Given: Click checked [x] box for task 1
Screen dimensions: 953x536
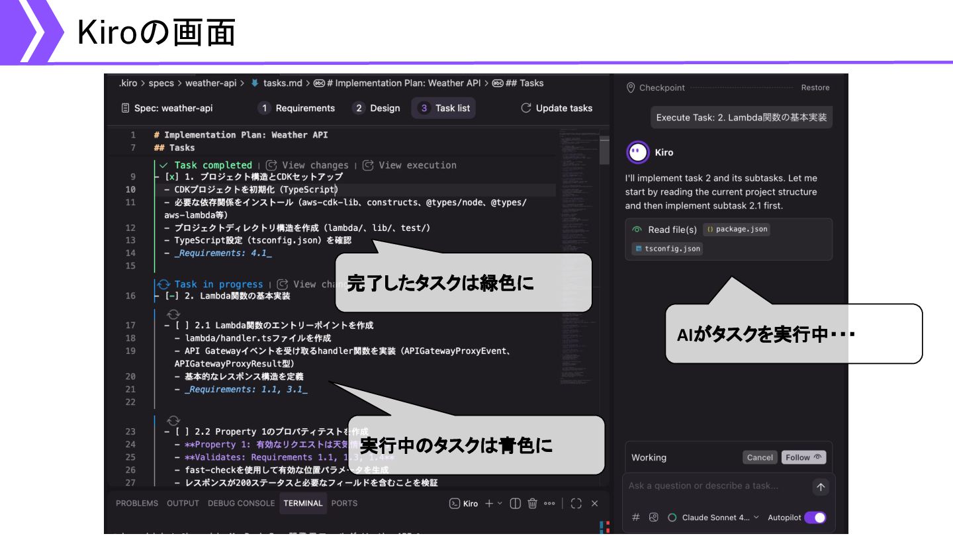Looking at the screenshot, I should (172, 177).
